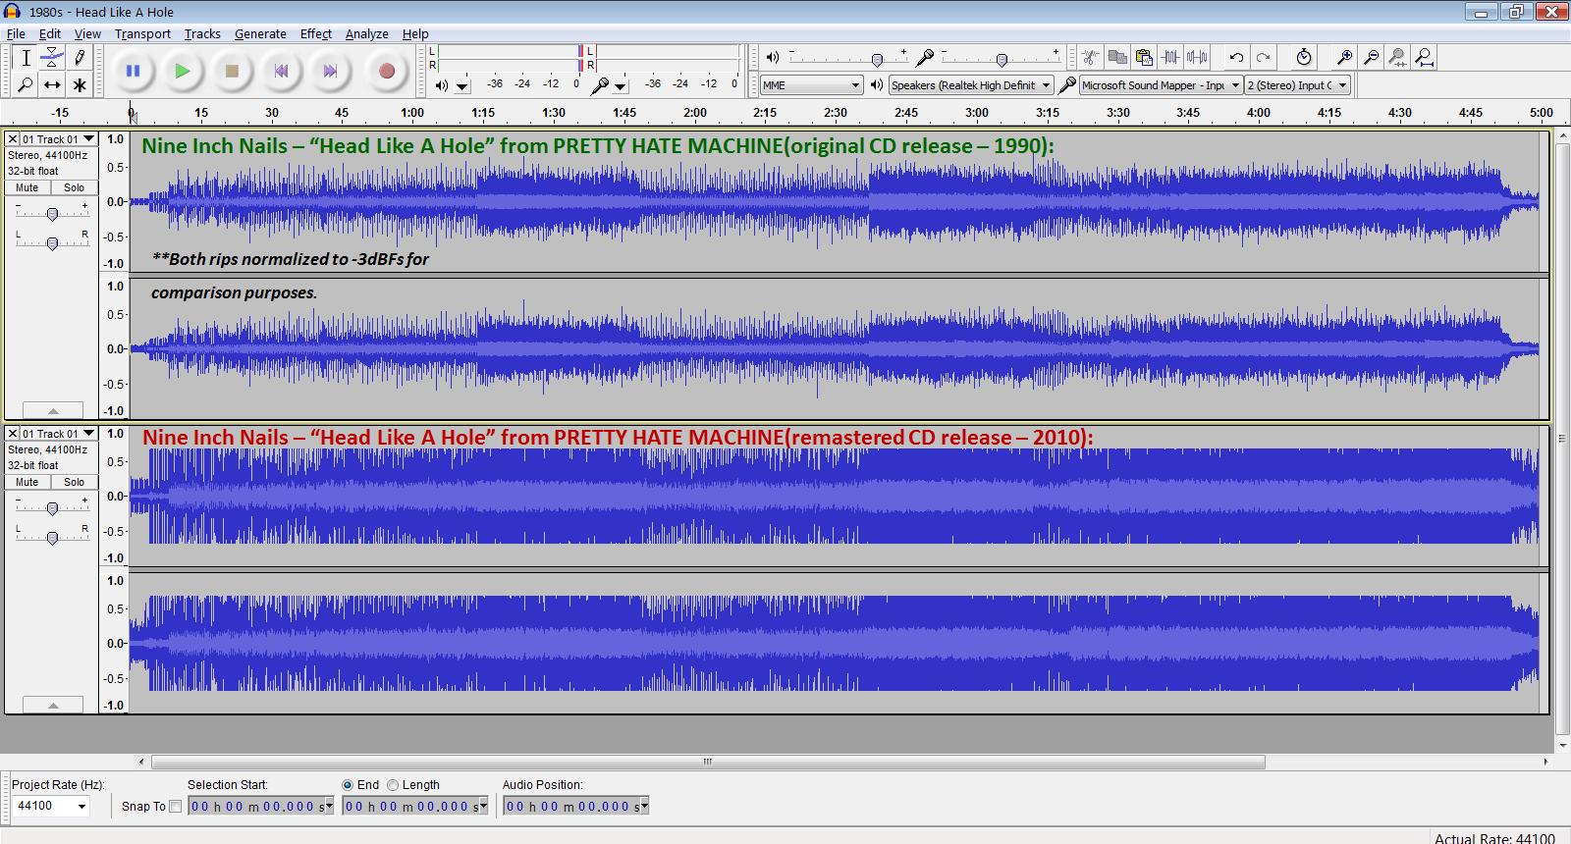The image size is (1571, 844).
Task: Select the Draw pencil tool
Action: (80, 58)
